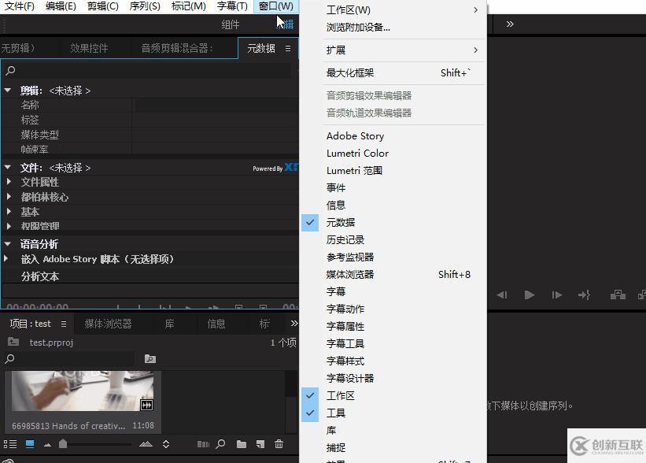Image resolution: width=646 pixels, height=463 pixels.
Task: Collapse the 文件 section triangle
Action: (7, 168)
